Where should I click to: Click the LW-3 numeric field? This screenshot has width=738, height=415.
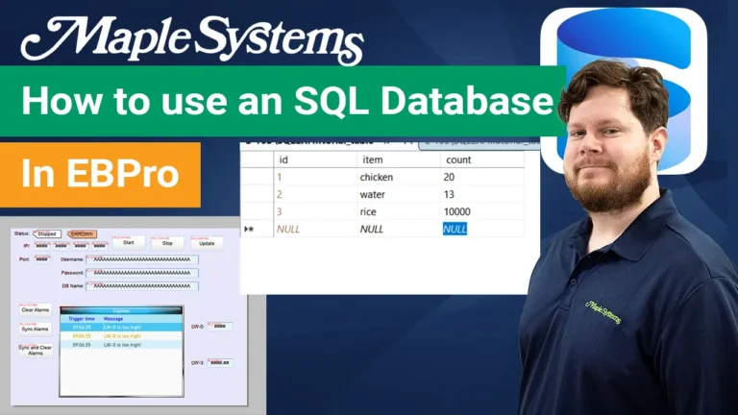220,363
